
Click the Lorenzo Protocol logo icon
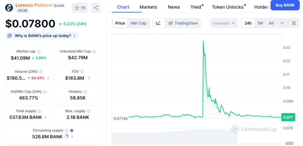pos(9,7)
